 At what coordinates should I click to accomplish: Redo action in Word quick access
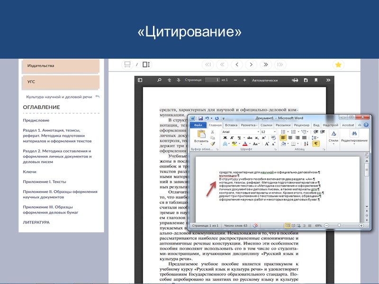coord(217,118)
